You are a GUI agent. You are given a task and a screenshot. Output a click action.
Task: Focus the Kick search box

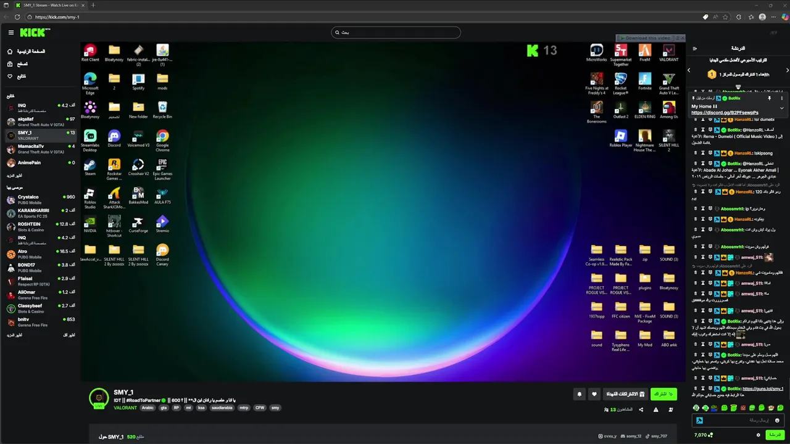click(x=396, y=32)
